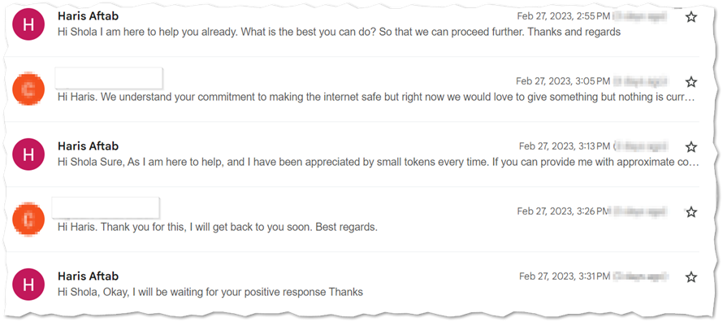Click the H avatar on the 3:13 PM message
The image size is (723, 322).
(28, 154)
